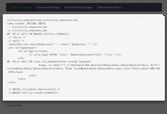Click the '--- a/site/site_components.php' line
Screen dimensions: 167x114
[27, 27]
